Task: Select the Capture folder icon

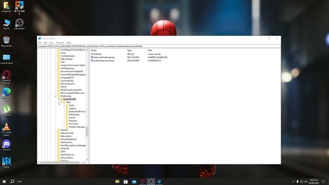Action: [67, 108]
